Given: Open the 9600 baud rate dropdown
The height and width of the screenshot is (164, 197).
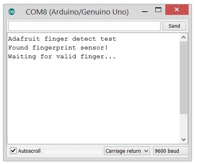Looking at the screenshot, I should click(171, 151).
